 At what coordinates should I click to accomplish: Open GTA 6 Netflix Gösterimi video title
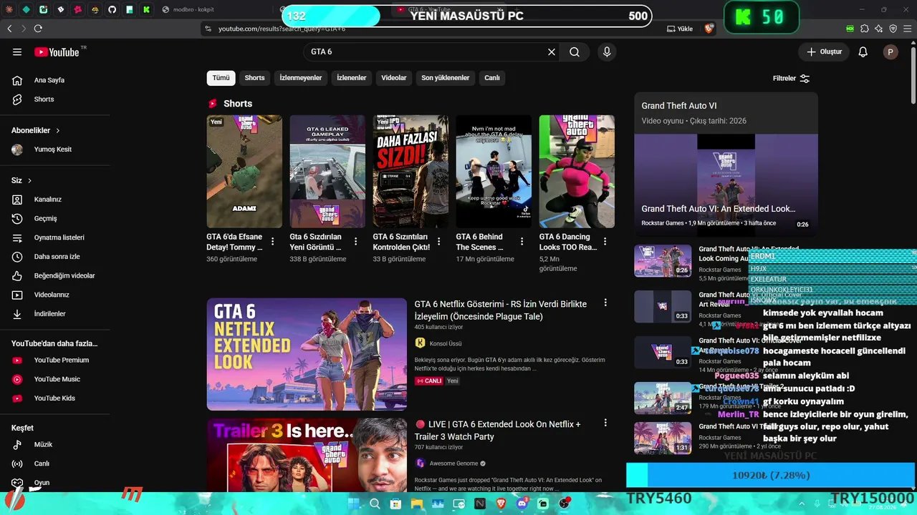click(501, 310)
